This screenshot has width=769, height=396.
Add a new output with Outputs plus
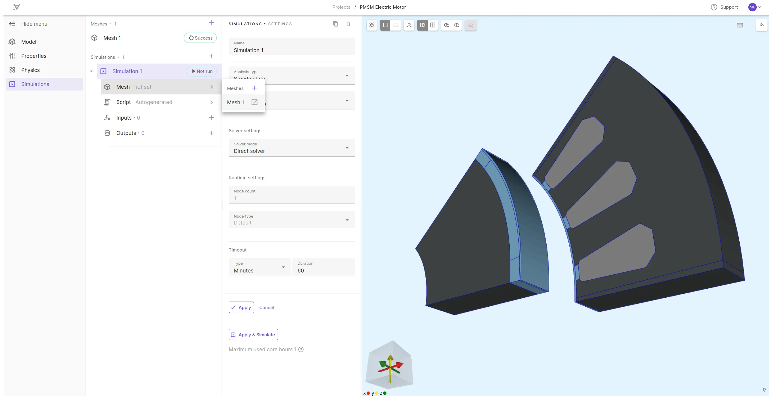[x=211, y=133]
